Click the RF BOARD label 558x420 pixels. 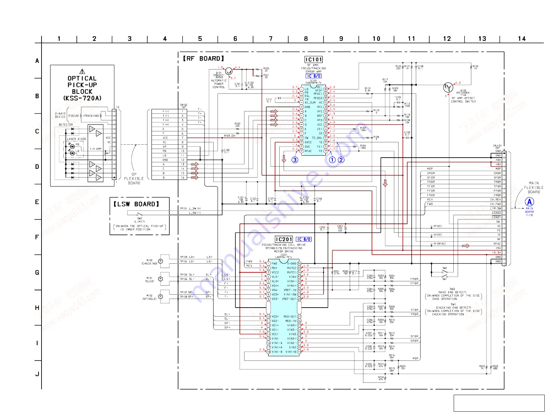tap(203, 59)
